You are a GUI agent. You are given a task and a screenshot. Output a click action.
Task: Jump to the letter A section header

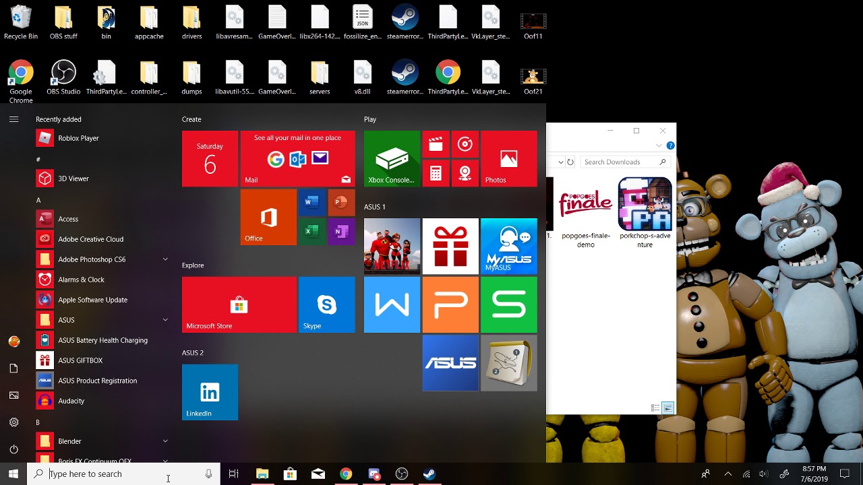pos(38,200)
